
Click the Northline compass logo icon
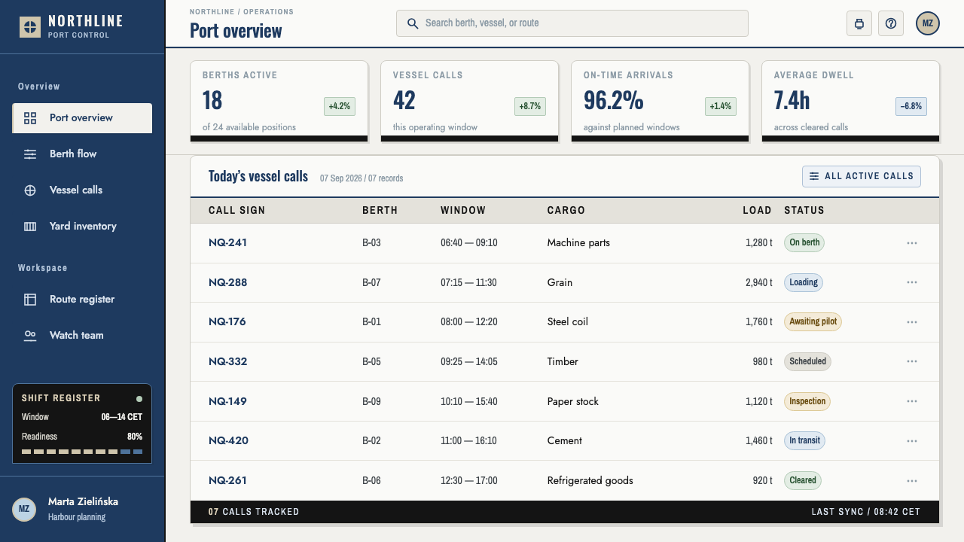point(30,27)
